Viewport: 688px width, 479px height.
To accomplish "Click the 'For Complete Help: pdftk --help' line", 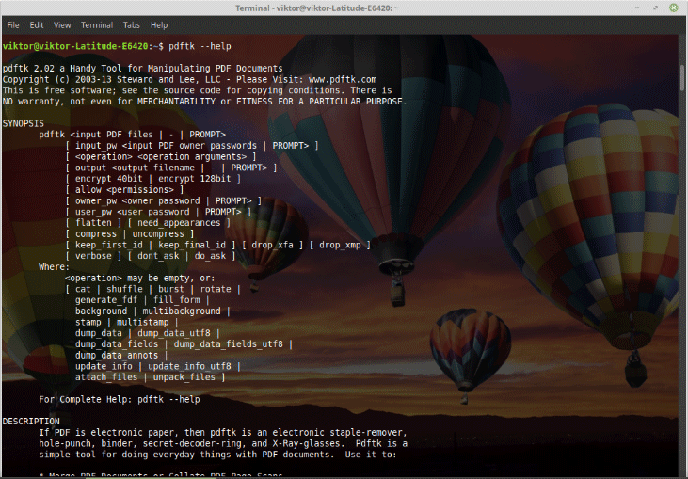I will [x=120, y=399].
